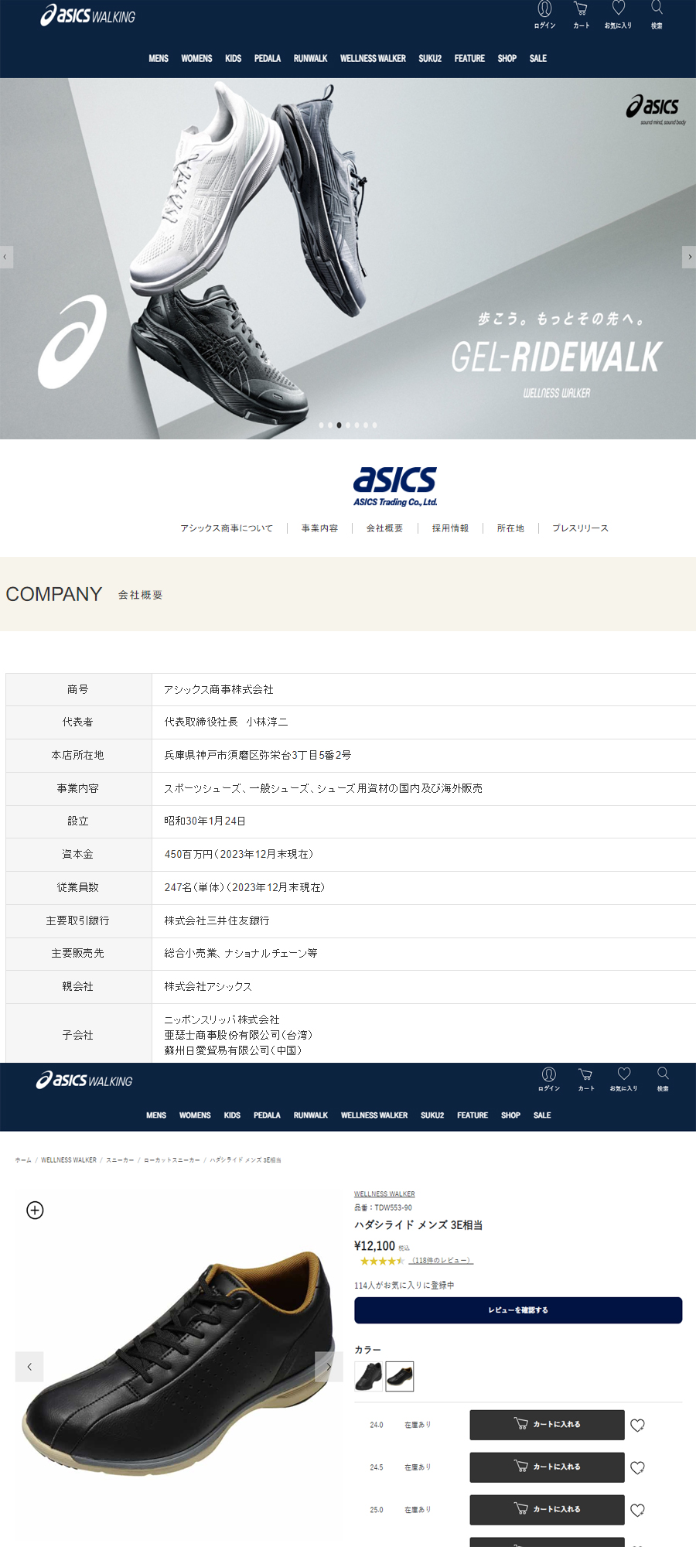Open RUNWALK menu in header above hero banner
696x1547 pixels.
310,59
